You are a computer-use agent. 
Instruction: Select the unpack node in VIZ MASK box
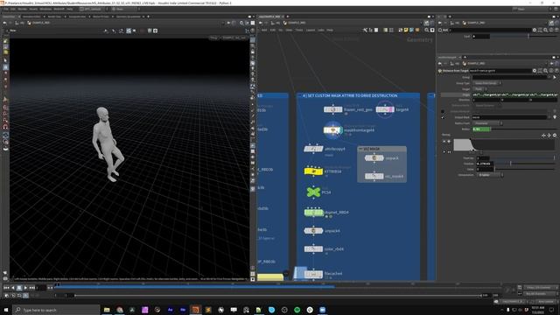(x=374, y=157)
